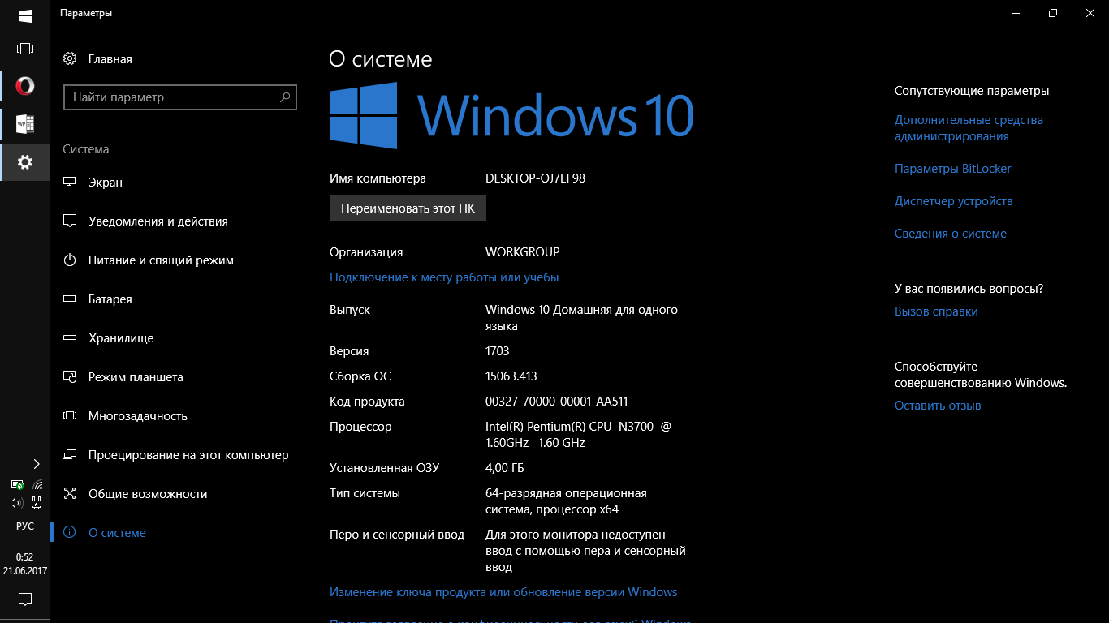This screenshot has width=1109, height=623.
Task: Click the power plug tray icon
Action: [37, 503]
